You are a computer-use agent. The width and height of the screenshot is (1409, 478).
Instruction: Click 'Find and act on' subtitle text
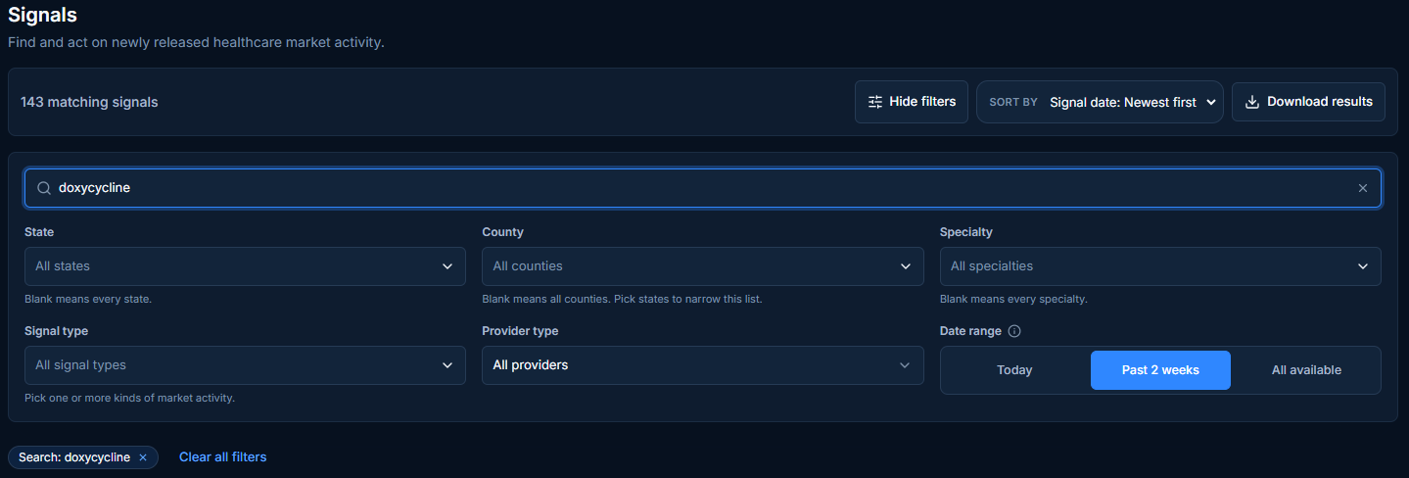point(196,43)
